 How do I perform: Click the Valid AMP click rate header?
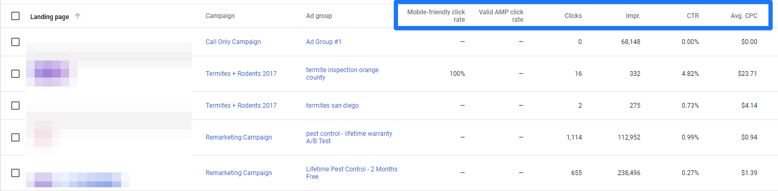pyautogui.click(x=501, y=16)
